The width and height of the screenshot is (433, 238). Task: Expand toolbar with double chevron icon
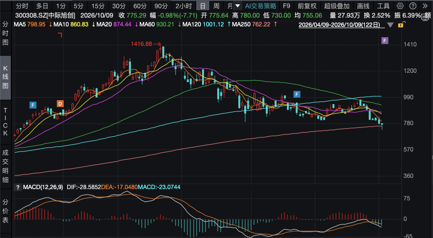(x=425, y=6)
